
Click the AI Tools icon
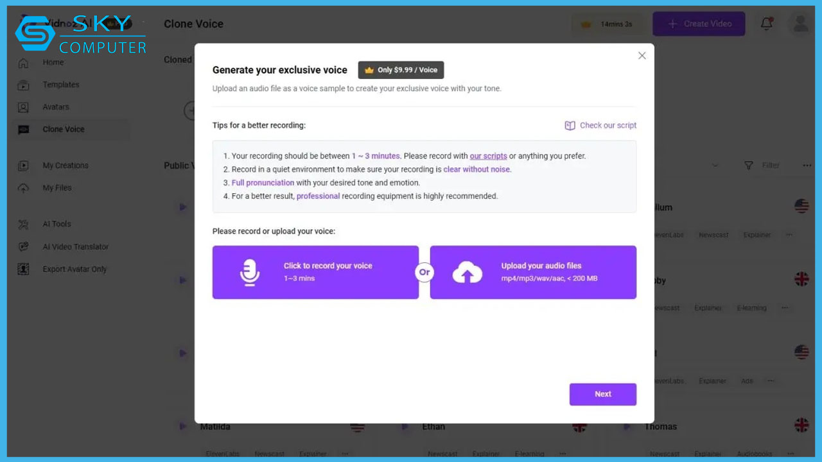24,225
